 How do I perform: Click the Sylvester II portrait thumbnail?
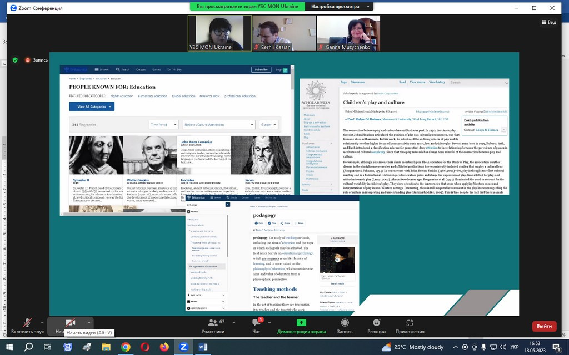tap(96, 155)
